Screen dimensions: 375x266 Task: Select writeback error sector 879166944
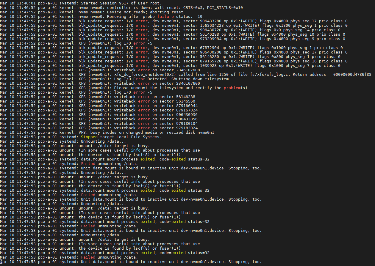(187, 106)
